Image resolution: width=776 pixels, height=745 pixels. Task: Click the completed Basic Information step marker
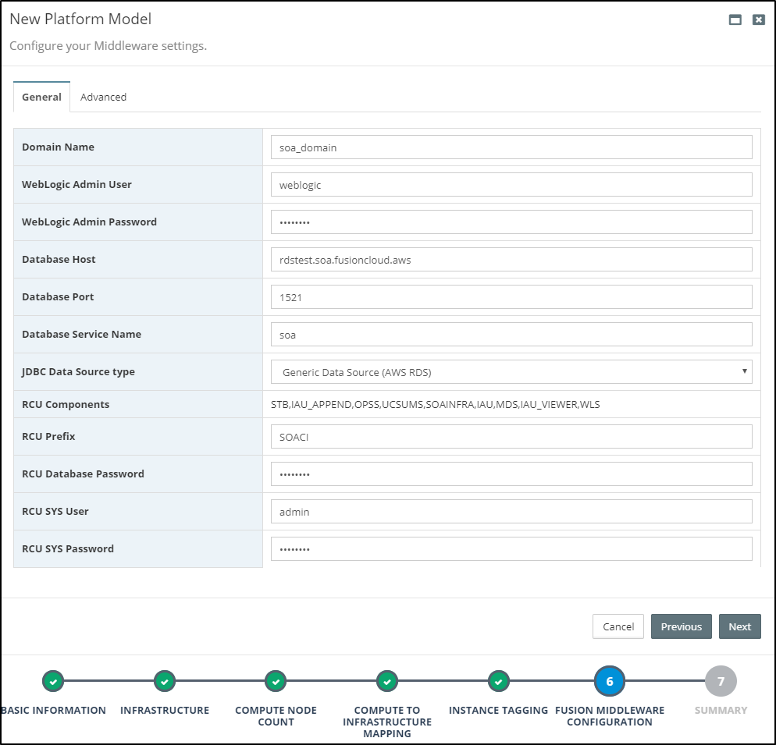[52, 681]
